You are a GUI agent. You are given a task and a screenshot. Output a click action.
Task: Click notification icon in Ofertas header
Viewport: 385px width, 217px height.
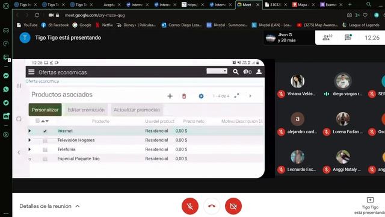point(247,72)
